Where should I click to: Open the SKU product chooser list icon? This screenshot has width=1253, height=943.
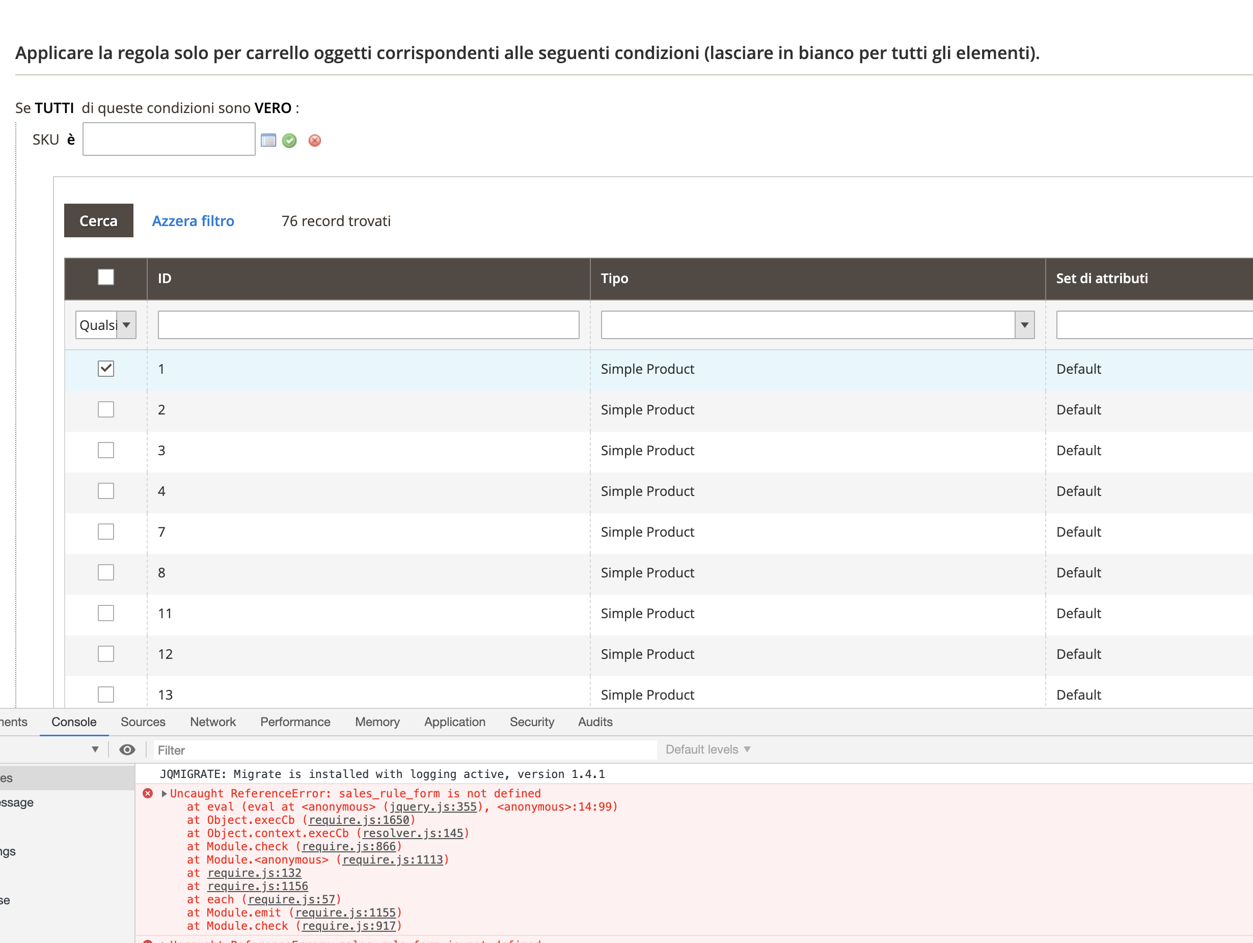pos(268,141)
